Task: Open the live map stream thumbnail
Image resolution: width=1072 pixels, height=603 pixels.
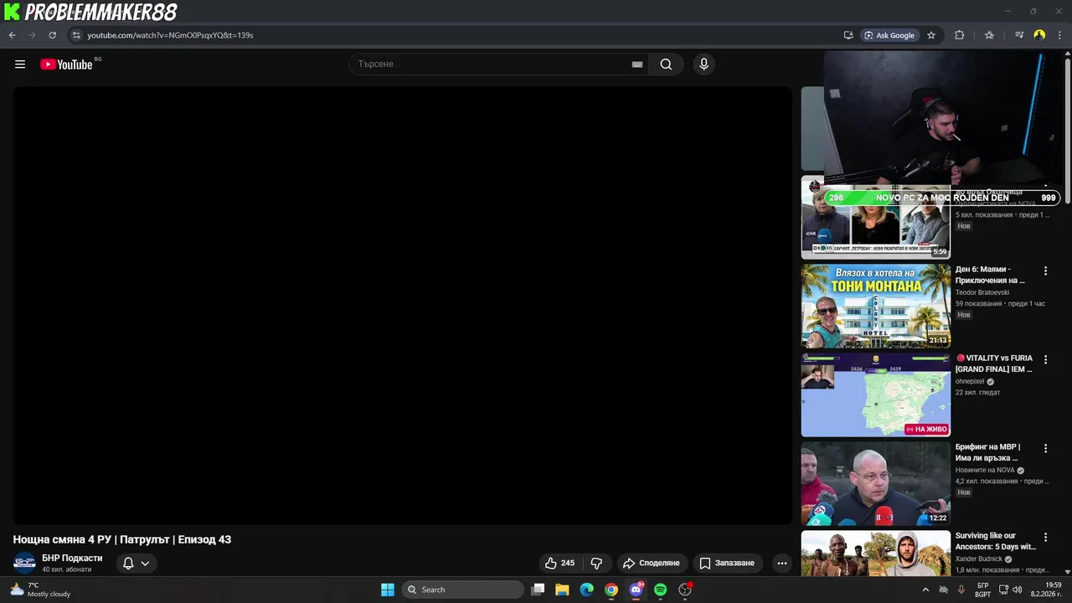Action: (x=876, y=394)
